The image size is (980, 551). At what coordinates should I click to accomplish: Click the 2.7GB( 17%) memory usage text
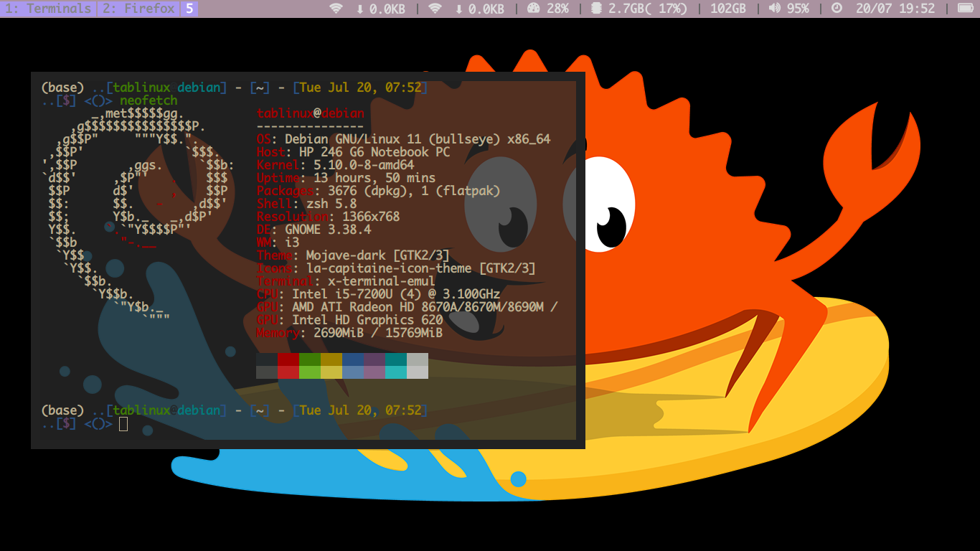[x=647, y=9]
